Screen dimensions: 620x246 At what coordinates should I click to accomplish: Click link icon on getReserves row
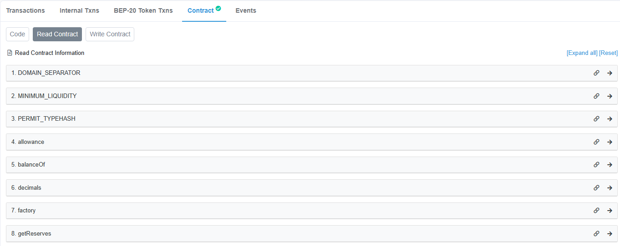point(596,234)
